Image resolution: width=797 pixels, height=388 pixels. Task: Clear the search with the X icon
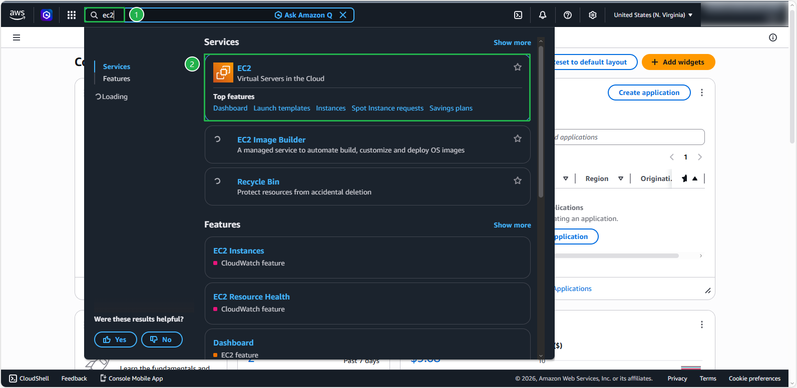(343, 15)
